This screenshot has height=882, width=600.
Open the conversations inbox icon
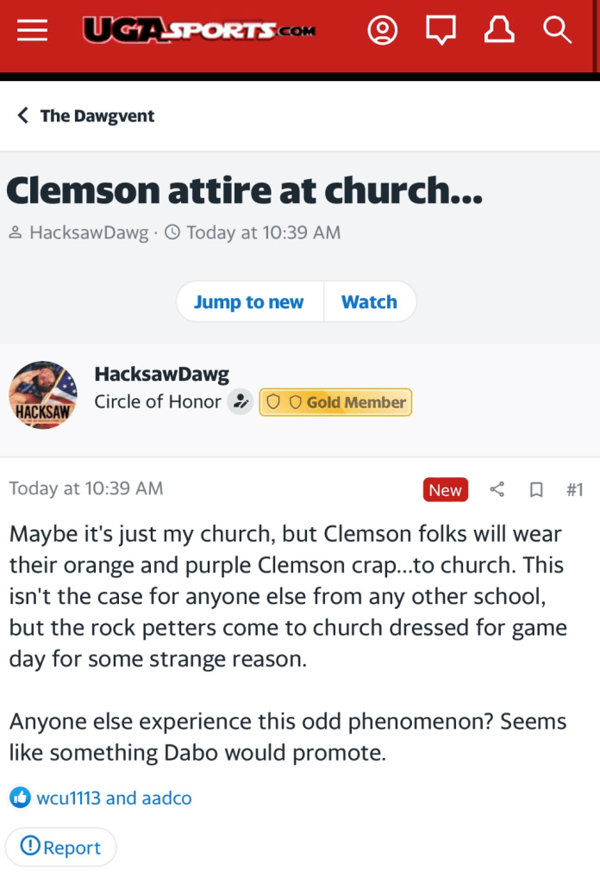(441, 30)
